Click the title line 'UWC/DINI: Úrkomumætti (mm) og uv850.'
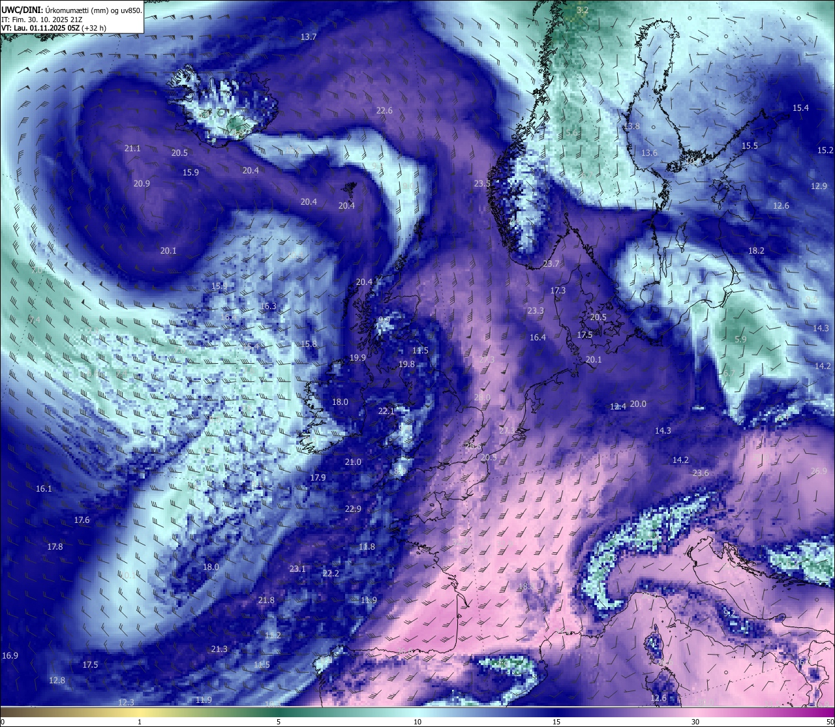Viewport: 835px width, 727px height. (71, 9)
